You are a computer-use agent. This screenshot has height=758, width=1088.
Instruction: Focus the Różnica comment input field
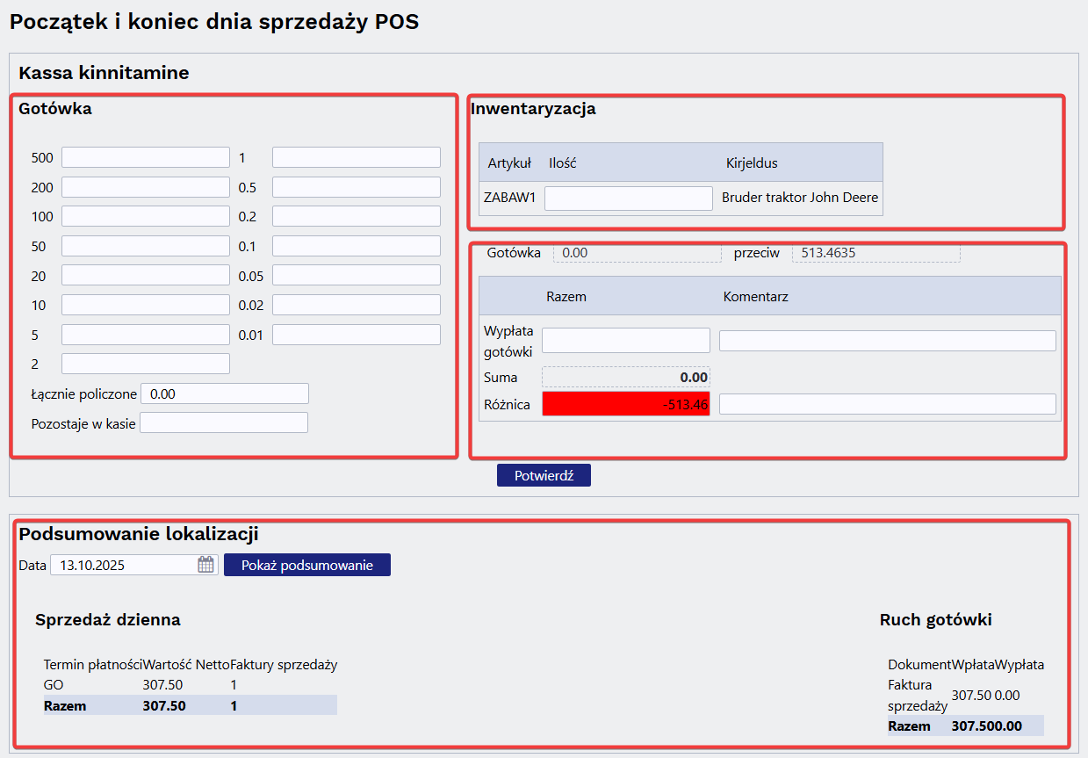887,404
